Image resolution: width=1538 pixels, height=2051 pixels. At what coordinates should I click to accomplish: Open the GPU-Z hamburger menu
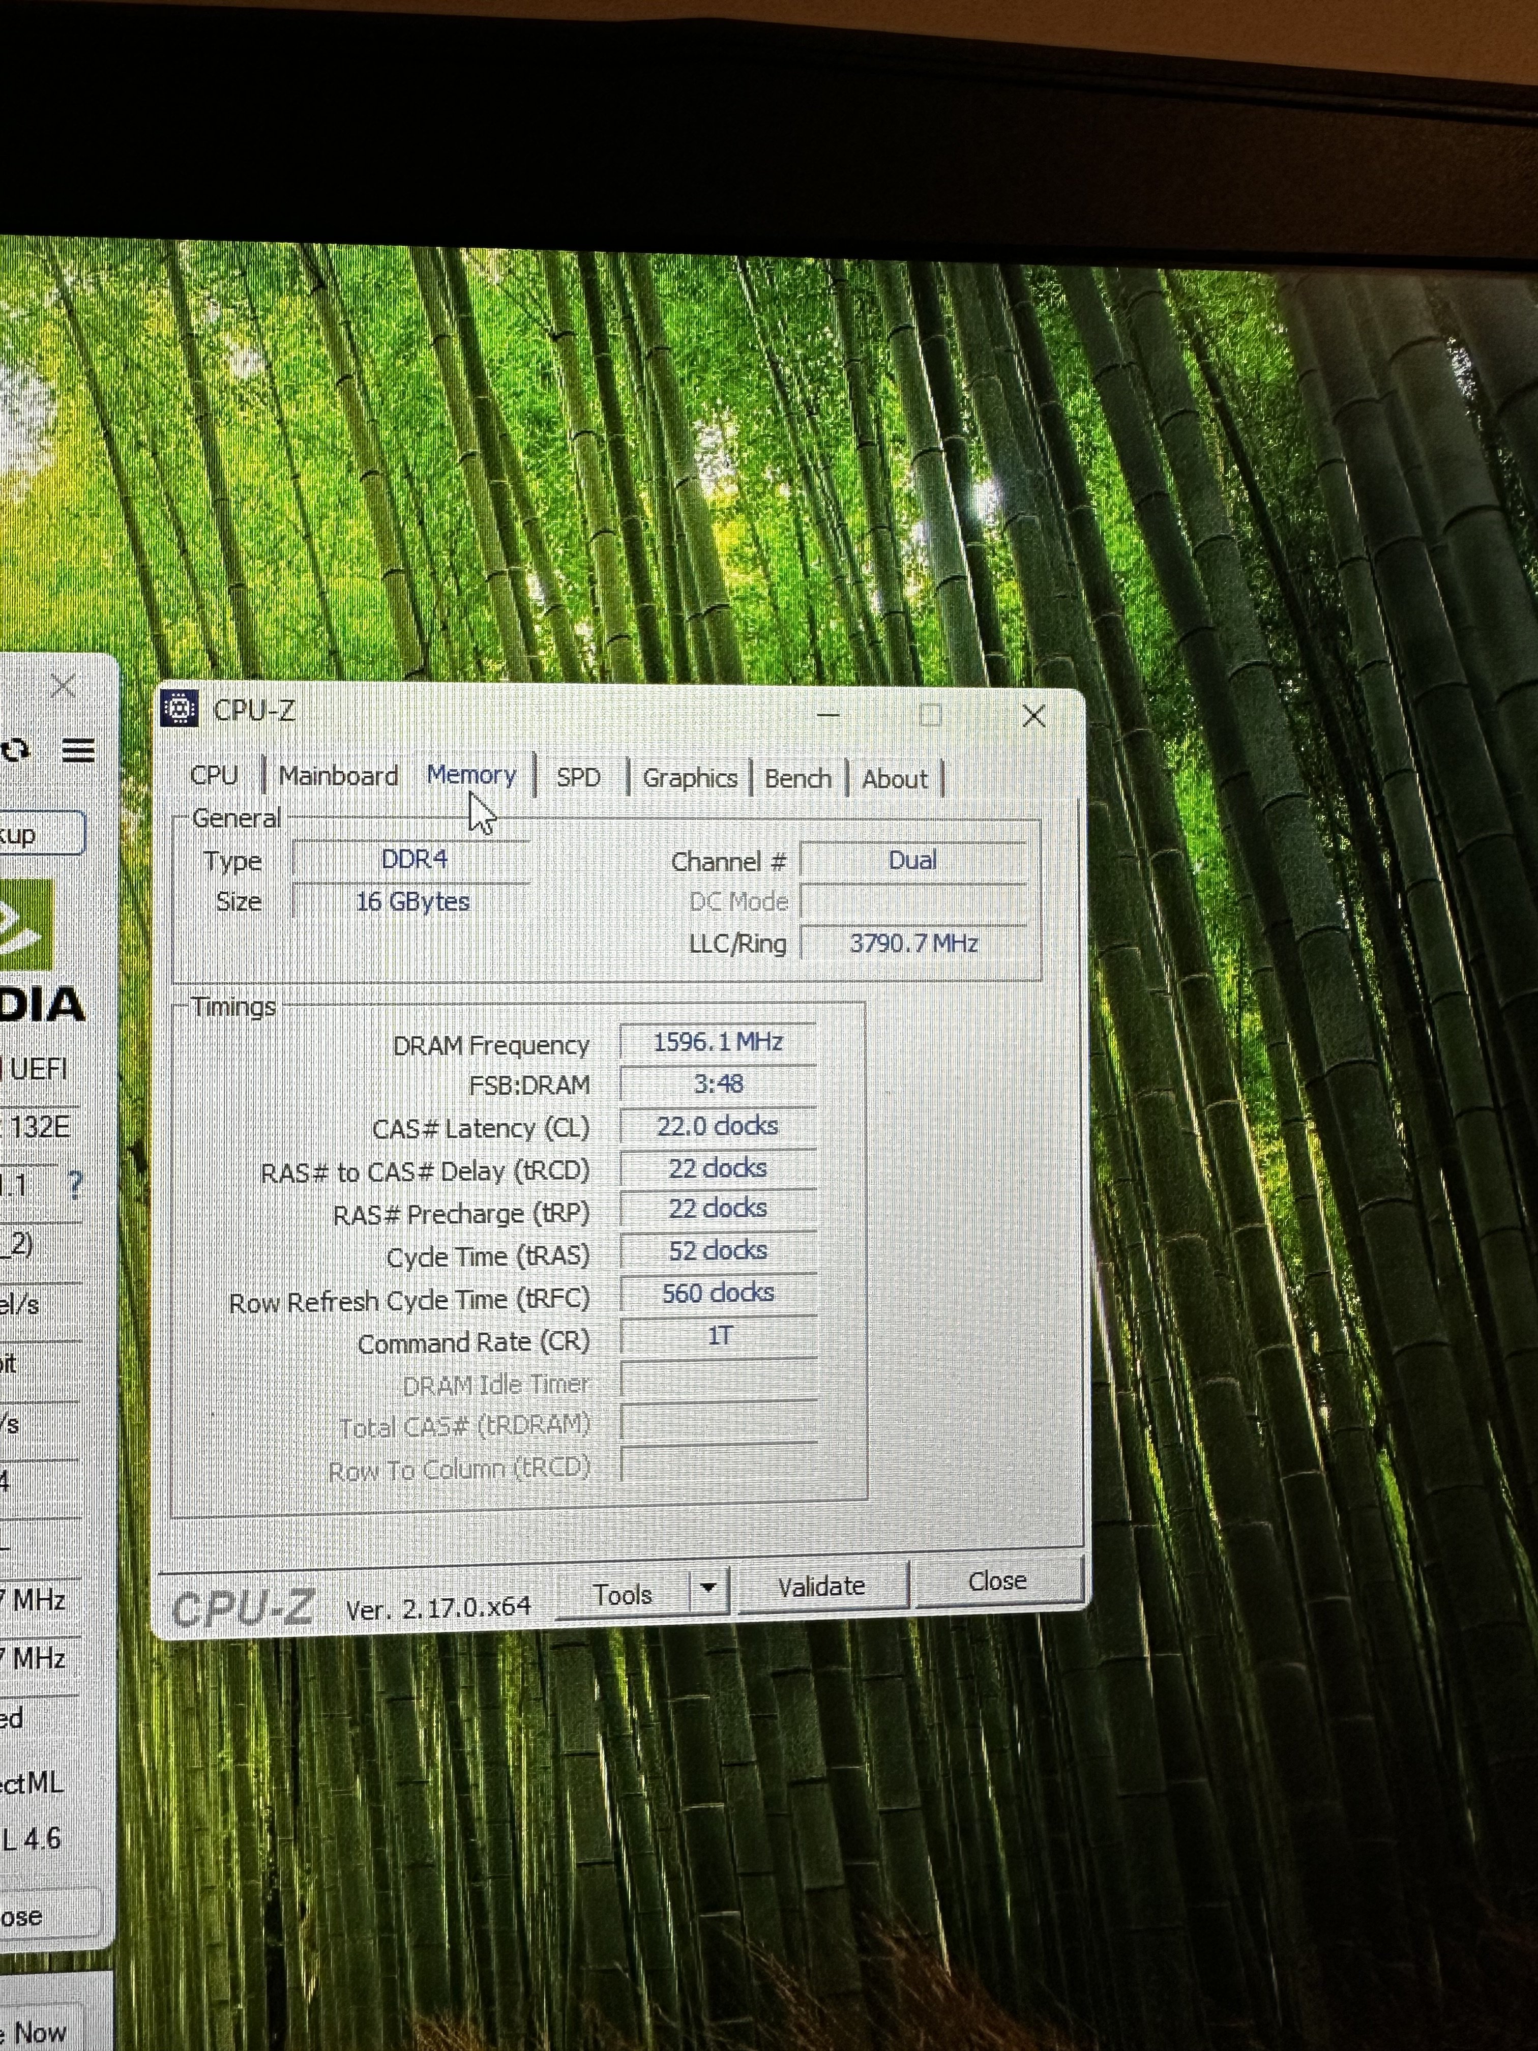[79, 750]
